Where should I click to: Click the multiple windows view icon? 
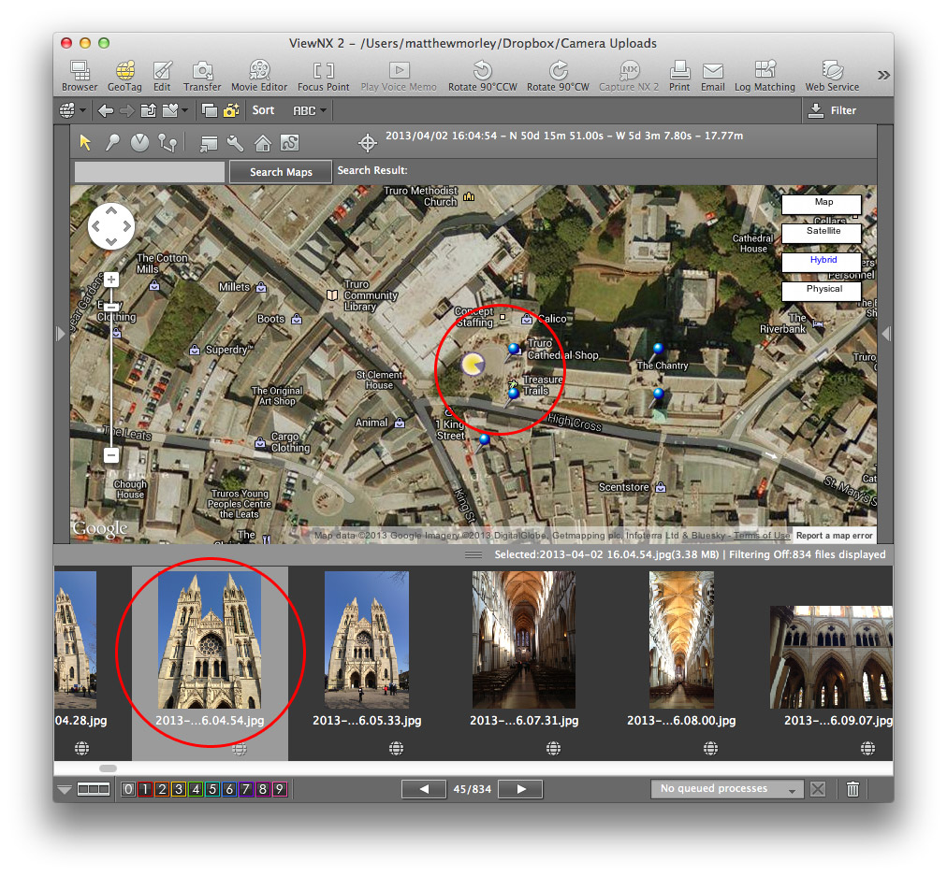point(210,110)
